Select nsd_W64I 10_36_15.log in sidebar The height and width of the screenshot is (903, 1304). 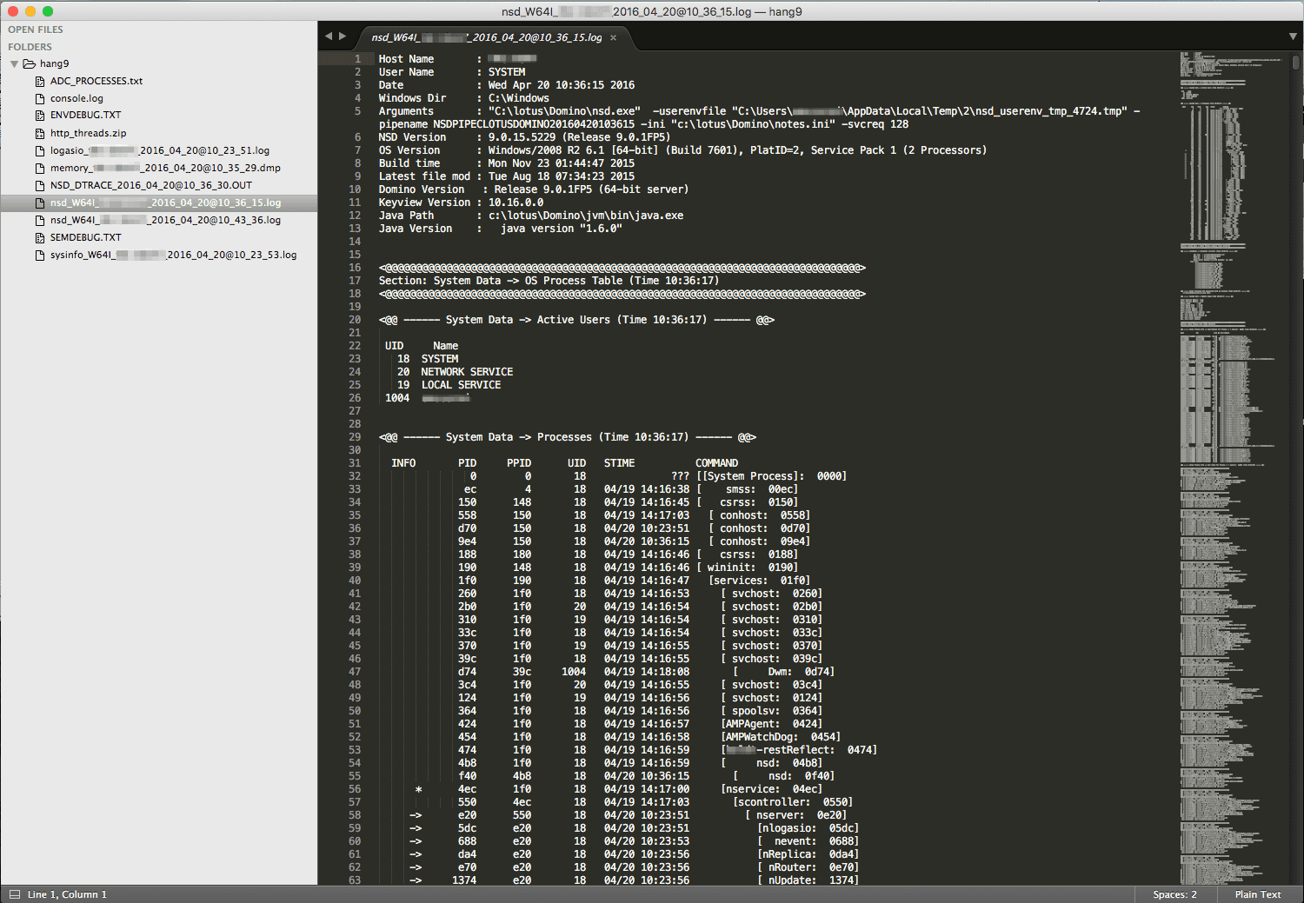[165, 203]
